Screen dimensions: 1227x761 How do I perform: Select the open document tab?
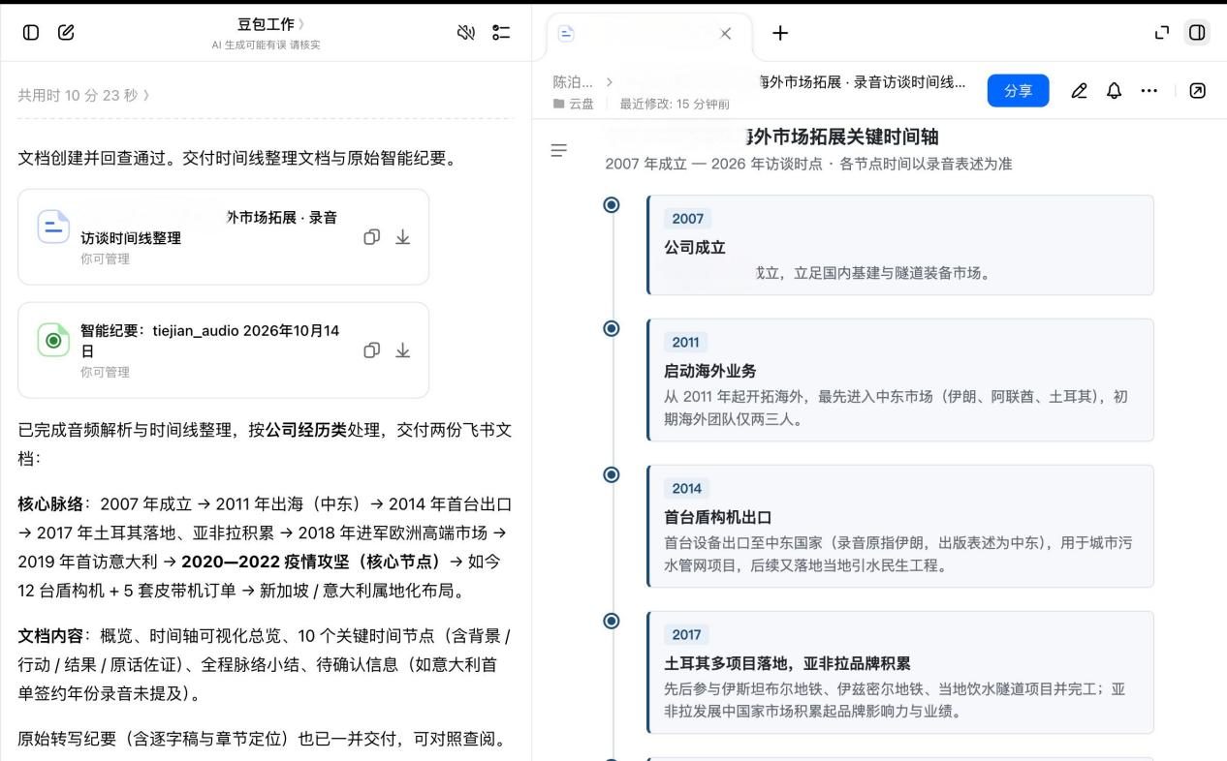pyautogui.click(x=649, y=36)
